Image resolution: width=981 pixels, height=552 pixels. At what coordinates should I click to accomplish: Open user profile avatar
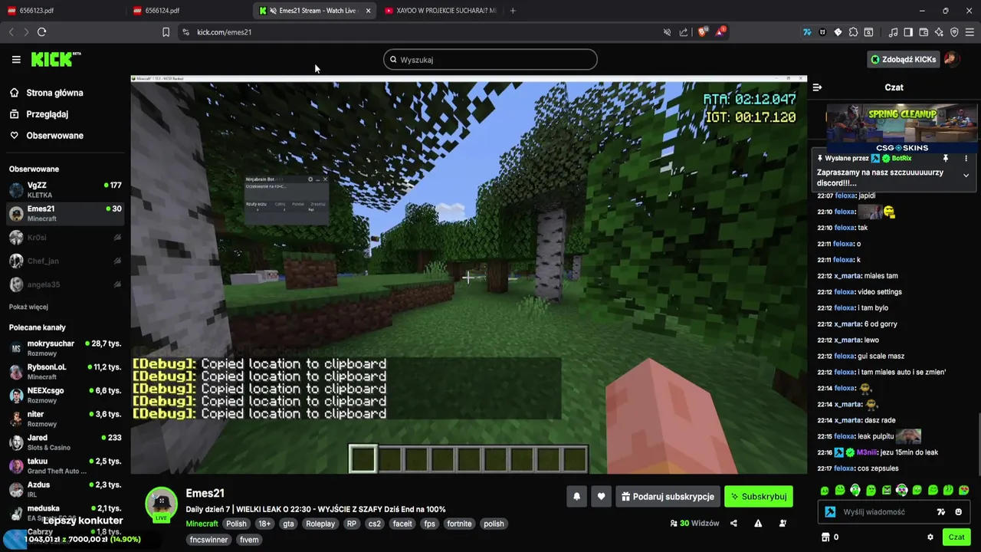(x=951, y=59)
